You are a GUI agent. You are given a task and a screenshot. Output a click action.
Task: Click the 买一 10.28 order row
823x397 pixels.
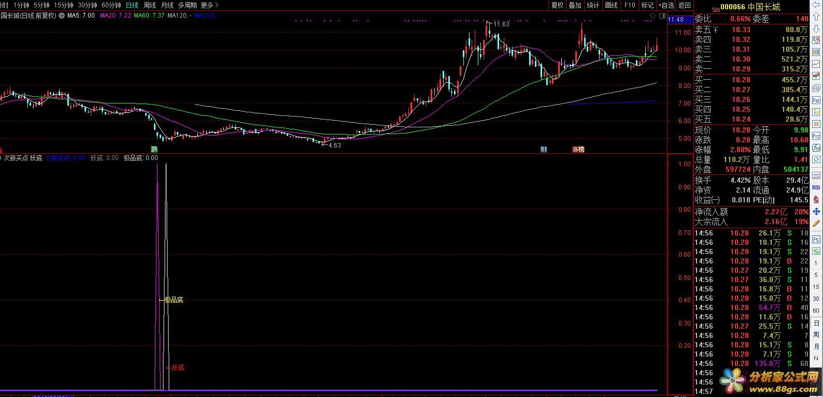tap(751, 80)
